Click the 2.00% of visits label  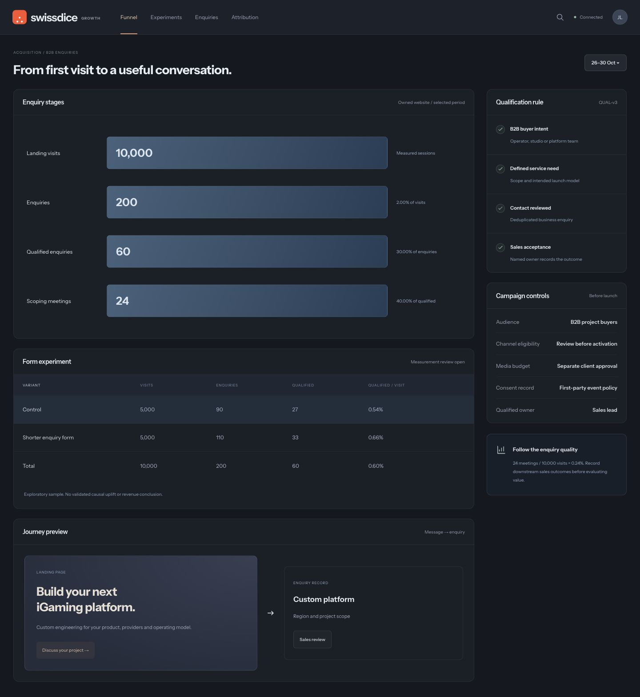tap(411, 203)
